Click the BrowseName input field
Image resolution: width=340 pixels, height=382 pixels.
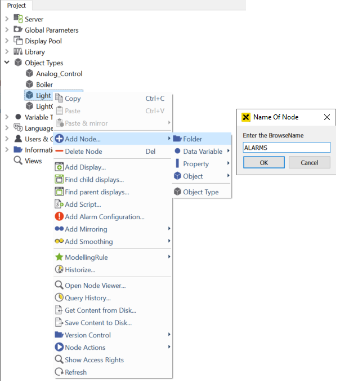point(287,148)
